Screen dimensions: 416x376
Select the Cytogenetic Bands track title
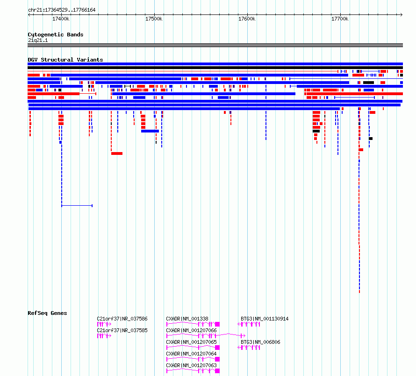click(x=56, y=35)
